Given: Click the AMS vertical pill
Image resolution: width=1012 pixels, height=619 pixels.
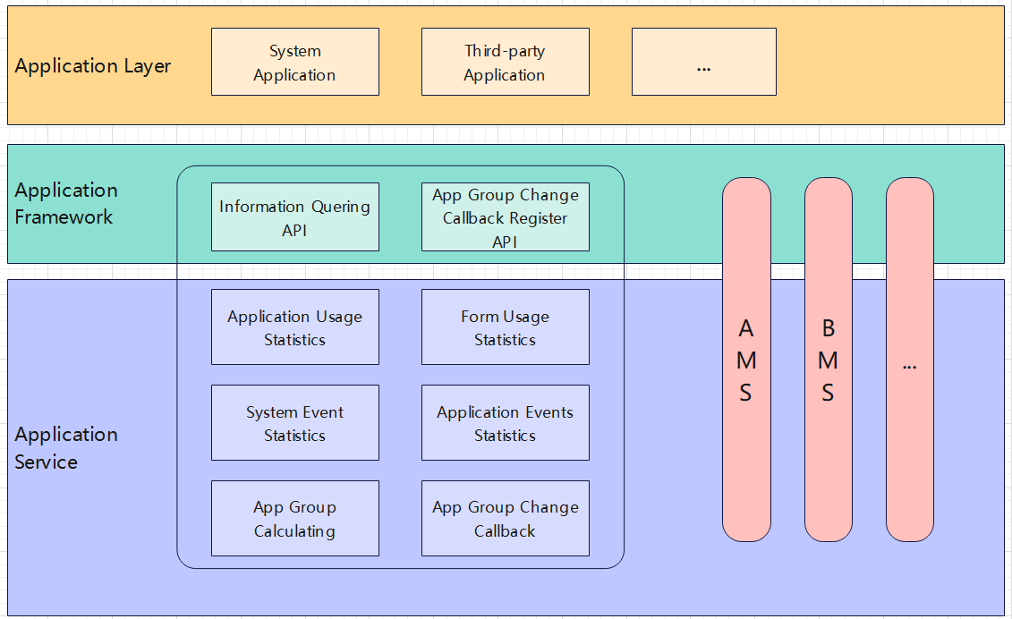Looking at the screenshot, I should (x=746, y=360).
